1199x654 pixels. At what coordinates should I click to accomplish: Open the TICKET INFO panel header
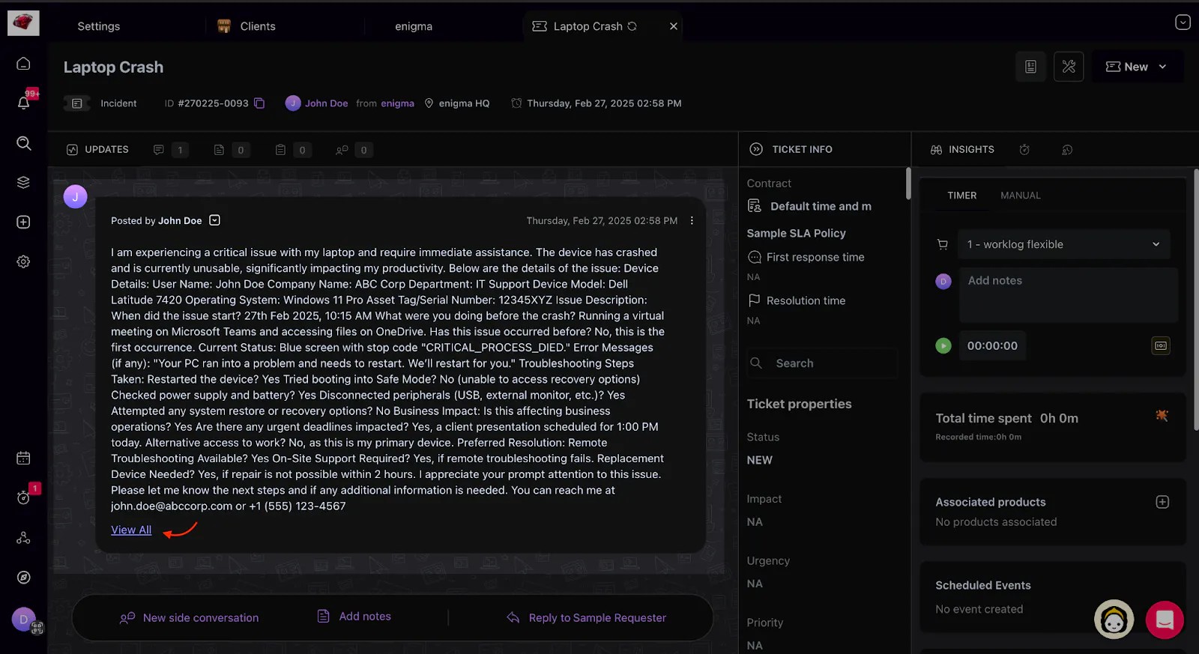point(791,149)
